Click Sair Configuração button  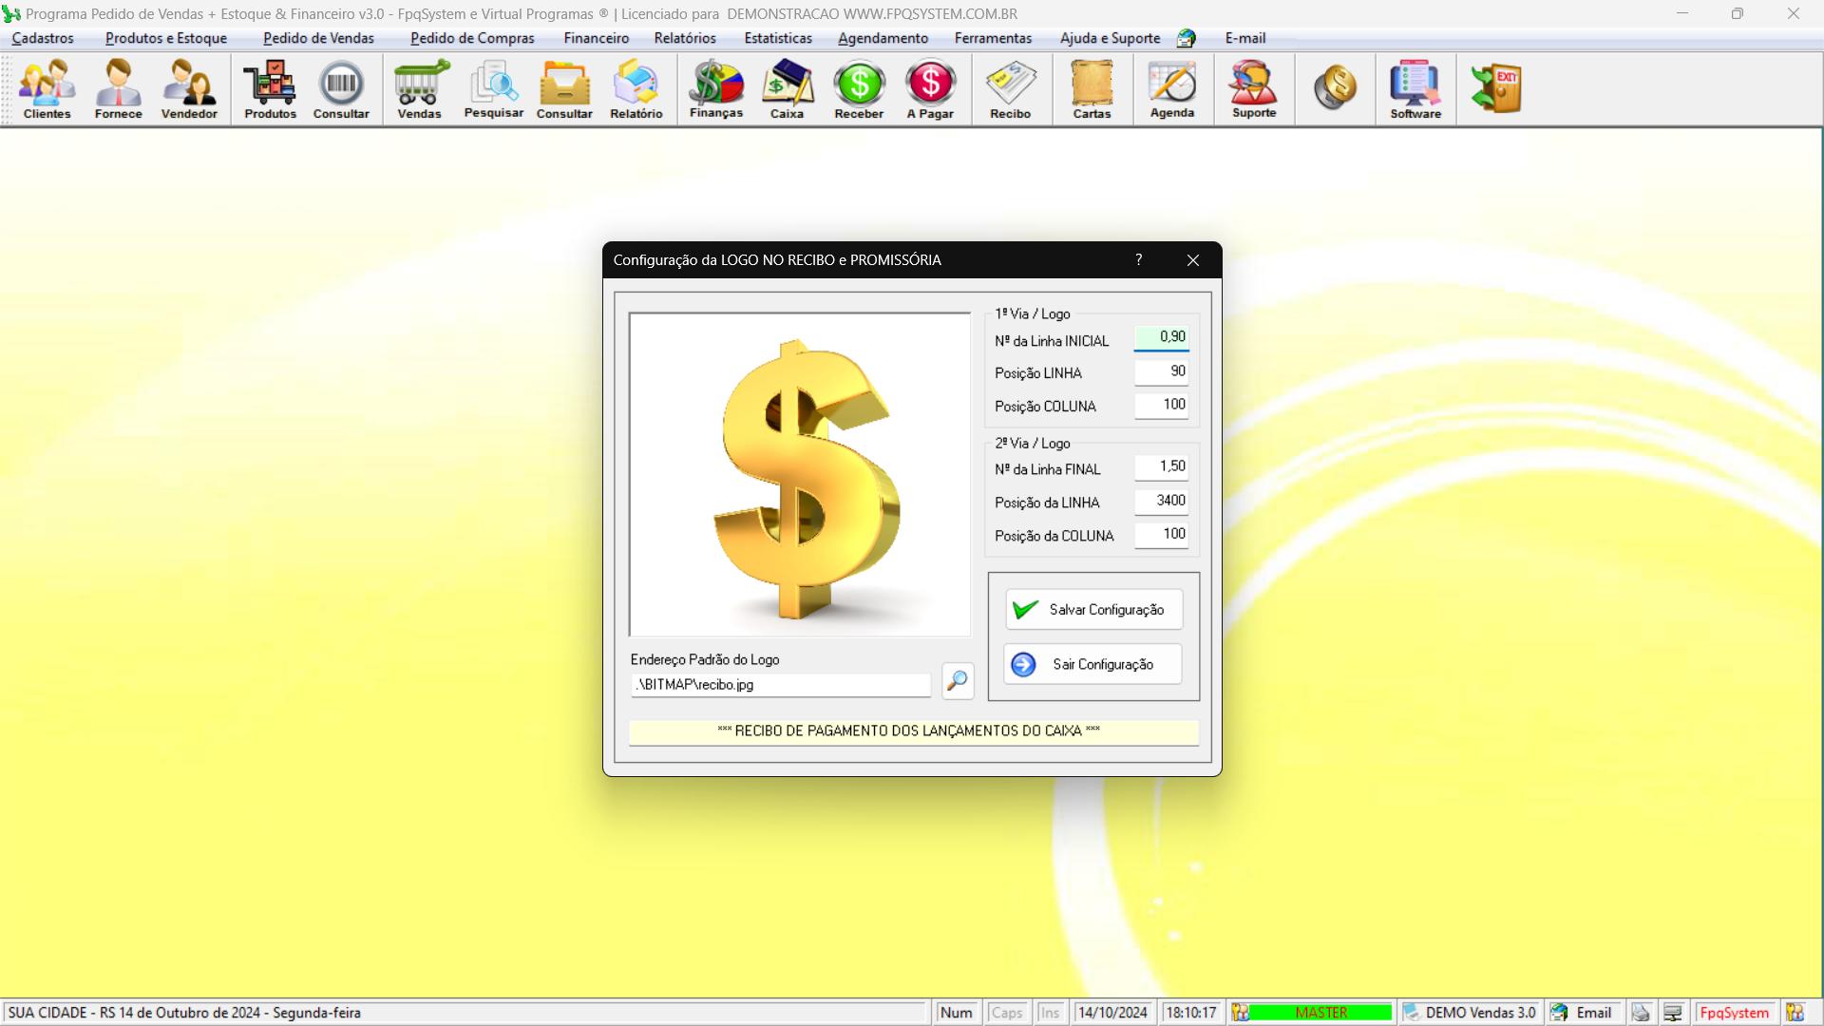click(1092, 664)
